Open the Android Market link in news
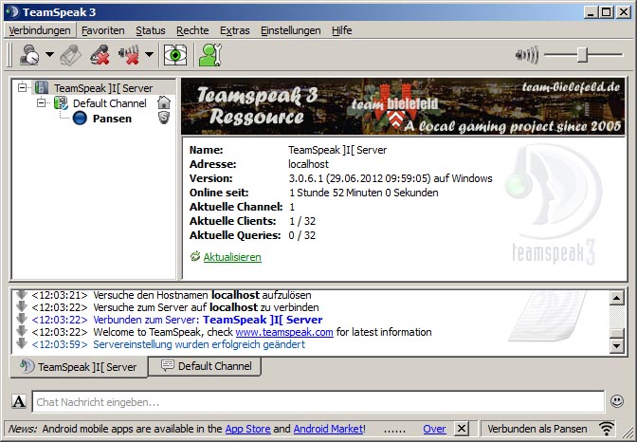Viewport: 637px width, 442px height. click(x=328, y=429)
